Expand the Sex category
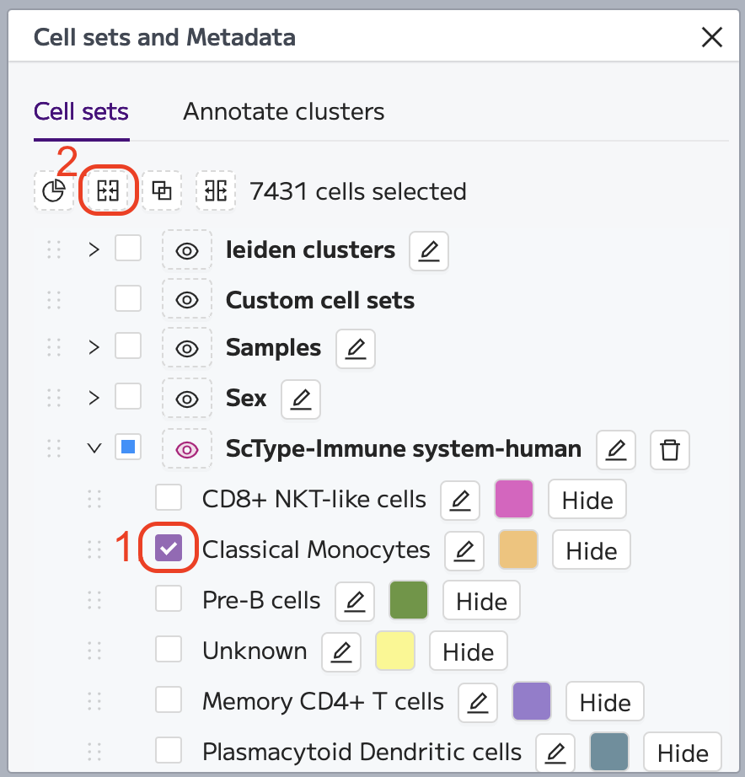 pyautogui.click(x=94, y=398)
